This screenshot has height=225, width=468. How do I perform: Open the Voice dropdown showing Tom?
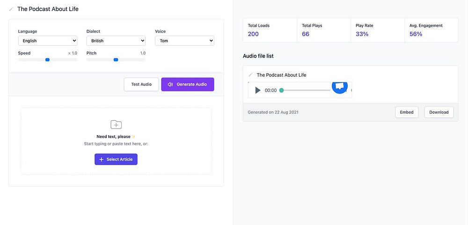pyautogui.click(x=184, y=41)
